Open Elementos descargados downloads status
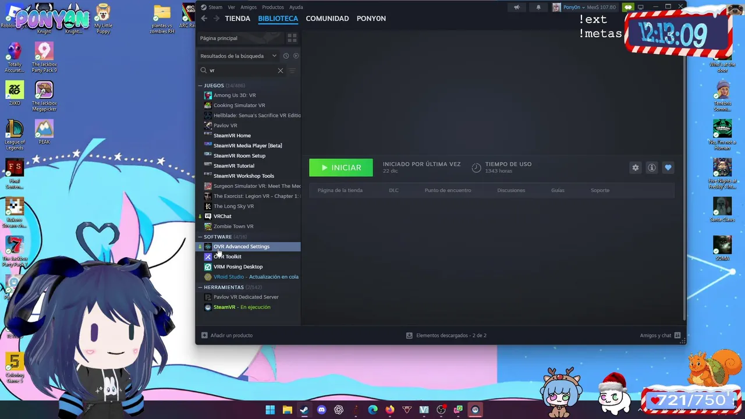Viewport: 745px width, 419px height. (x=446, y=335)
